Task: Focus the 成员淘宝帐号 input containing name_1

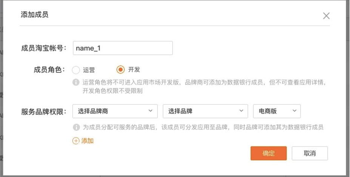Action: coord(123,48)
